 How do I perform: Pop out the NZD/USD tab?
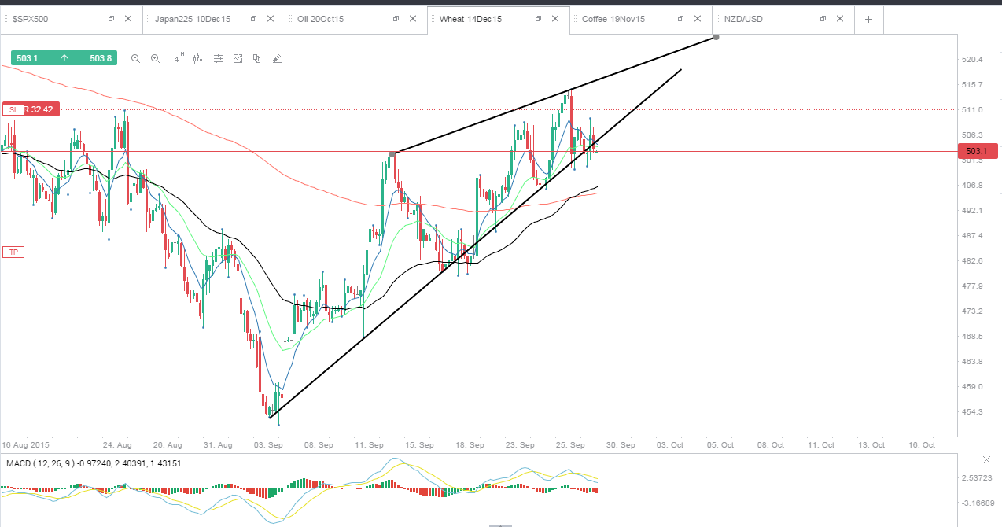coord(823,19)
